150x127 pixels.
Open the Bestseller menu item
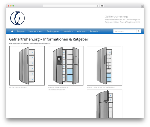(95, 31)
